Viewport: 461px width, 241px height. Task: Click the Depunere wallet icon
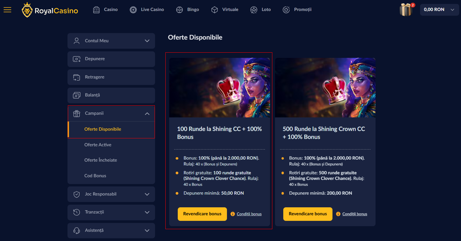pos(77,59)
